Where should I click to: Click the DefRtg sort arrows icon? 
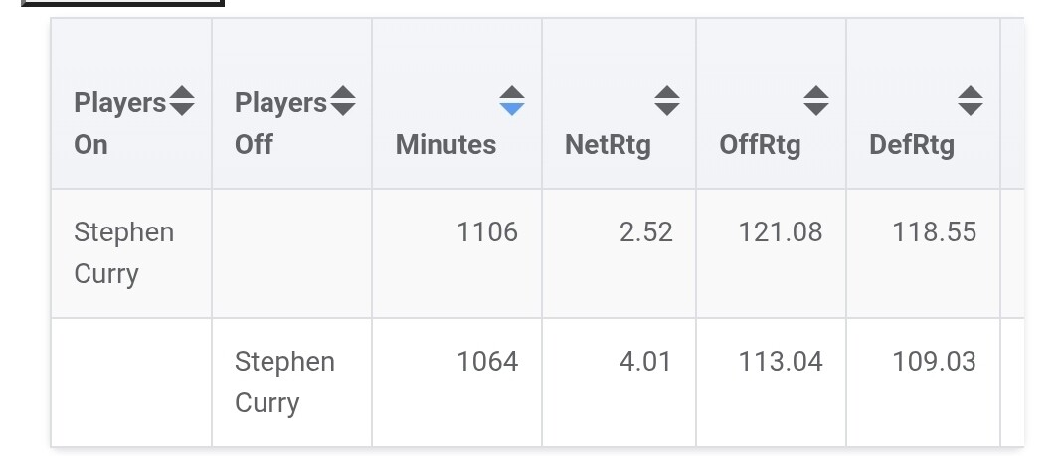(970, 101)
